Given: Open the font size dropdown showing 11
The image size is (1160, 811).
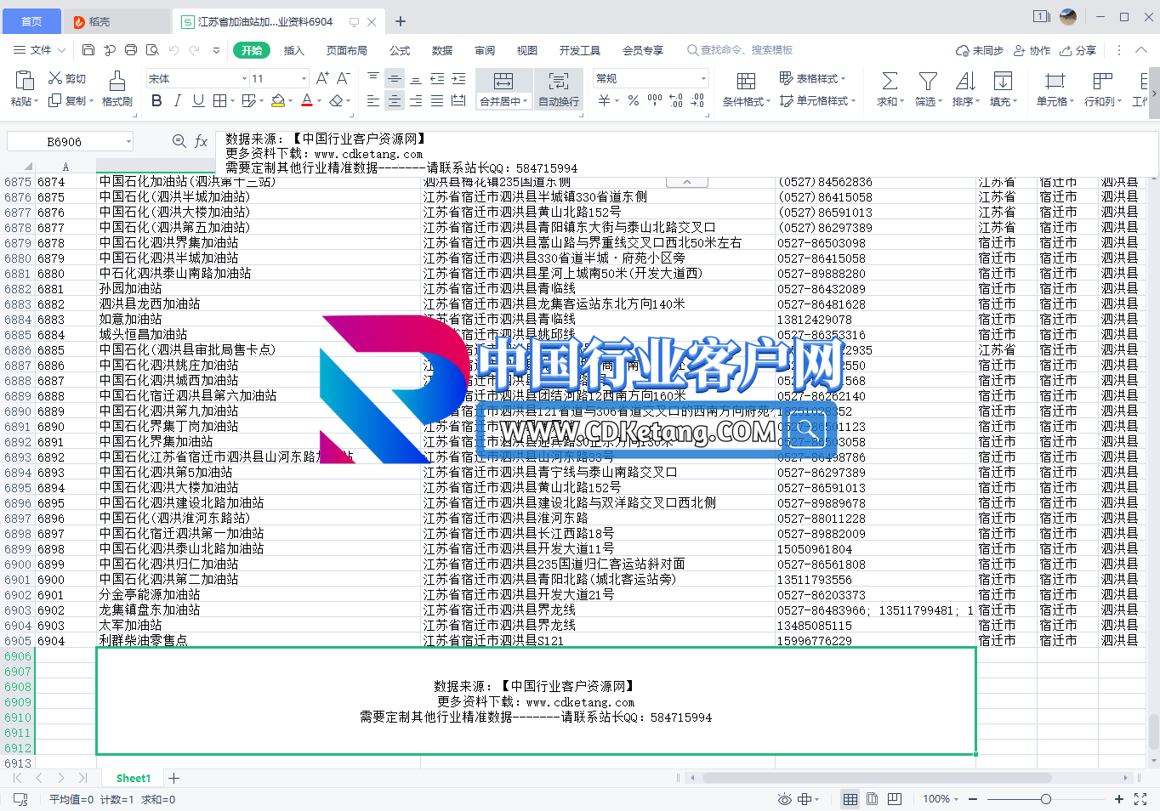Looking at the screenshot, I should (x=304, y=78).
